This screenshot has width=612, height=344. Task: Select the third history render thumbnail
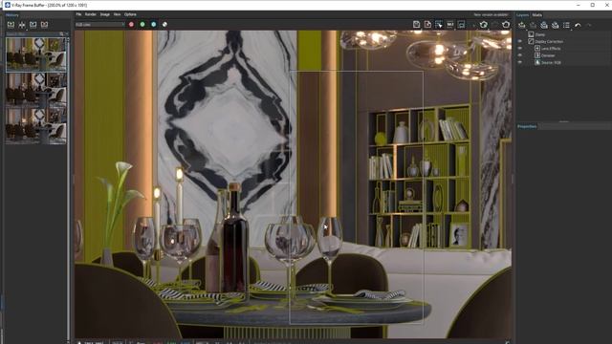36,126
